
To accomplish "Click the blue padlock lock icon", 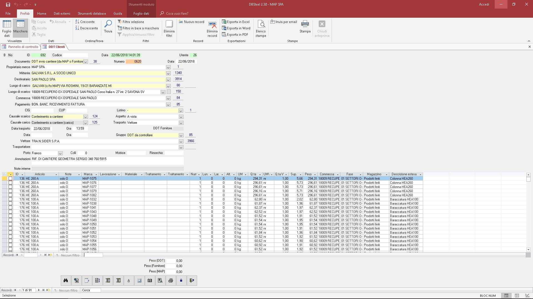I will coord(181,280).
